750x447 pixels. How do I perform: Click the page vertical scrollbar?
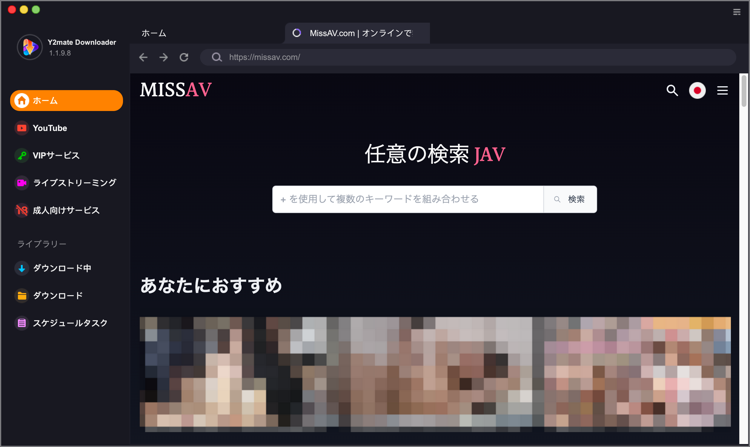pyautogui.click(x=744, y=90)
